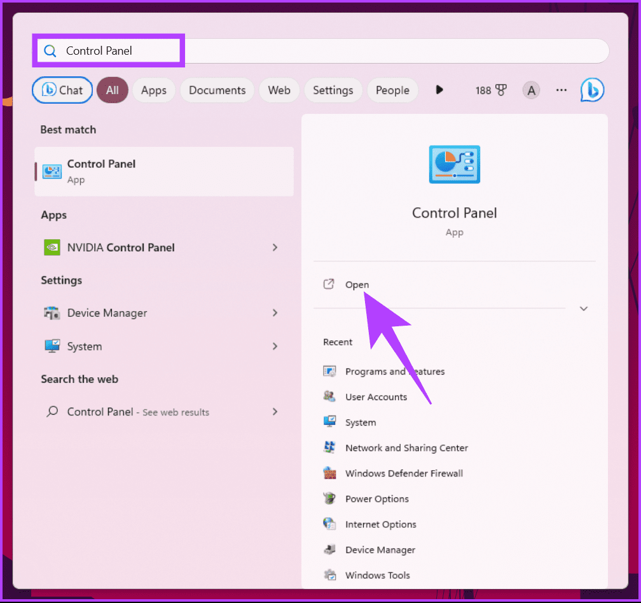Image resolution: width=641 pixels, height=603 pixels.
Task: Switch to the Apps filter tab
Action: tap(154, 90)
